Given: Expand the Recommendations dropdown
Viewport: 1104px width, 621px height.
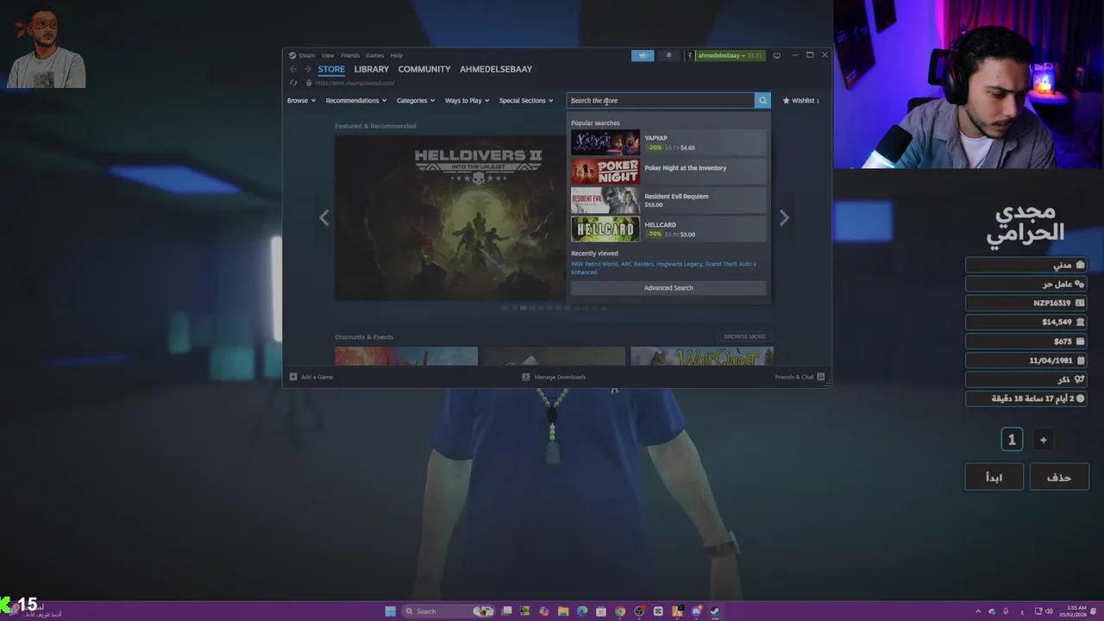Looking at the screenshot, I should pyautogui.click(x=356, y=101).
